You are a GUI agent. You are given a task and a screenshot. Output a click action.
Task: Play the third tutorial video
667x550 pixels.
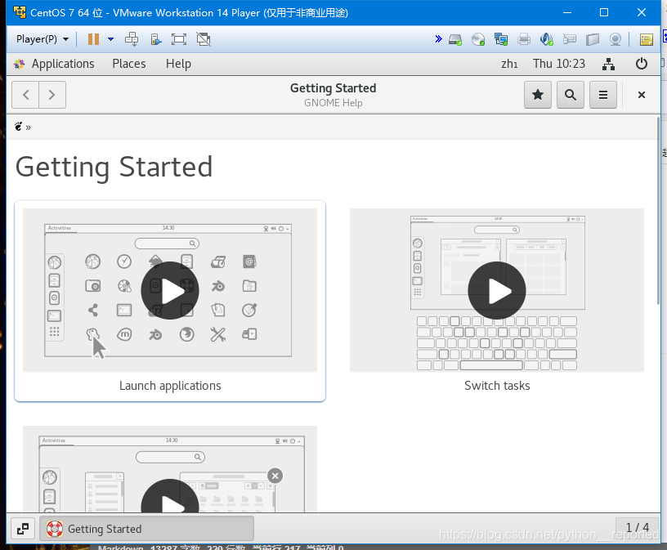point(170,496)
